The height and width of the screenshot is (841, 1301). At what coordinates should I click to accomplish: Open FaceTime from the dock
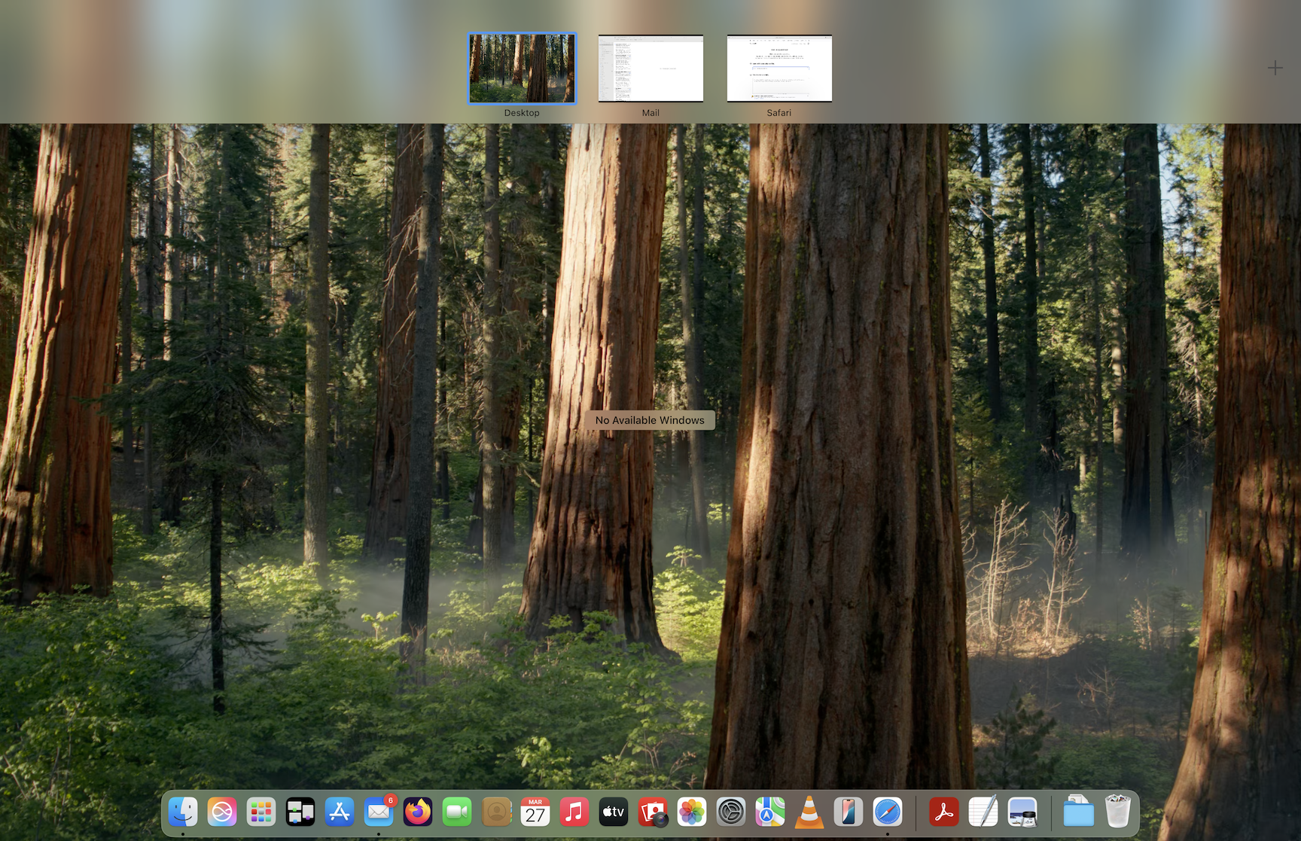click(457, 812)
